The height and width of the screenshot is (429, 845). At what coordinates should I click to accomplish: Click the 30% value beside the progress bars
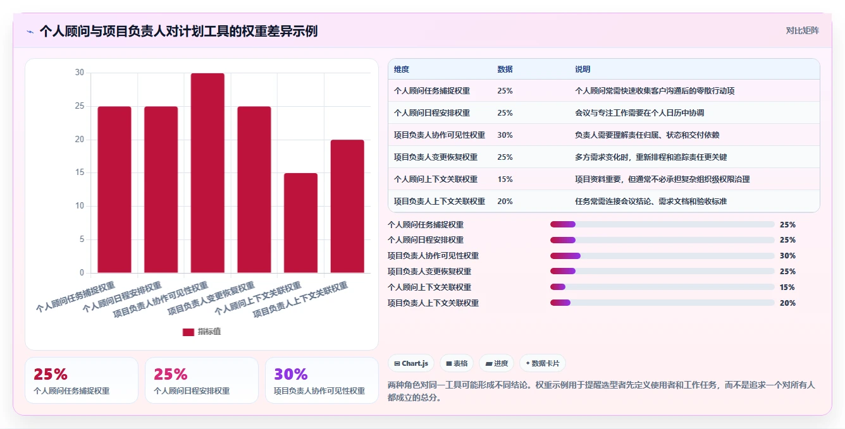[787, 256]
